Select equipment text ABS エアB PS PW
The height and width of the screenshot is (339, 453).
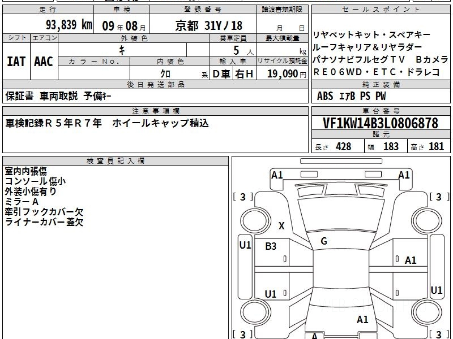pyautogui.click(x=351, y=96)
